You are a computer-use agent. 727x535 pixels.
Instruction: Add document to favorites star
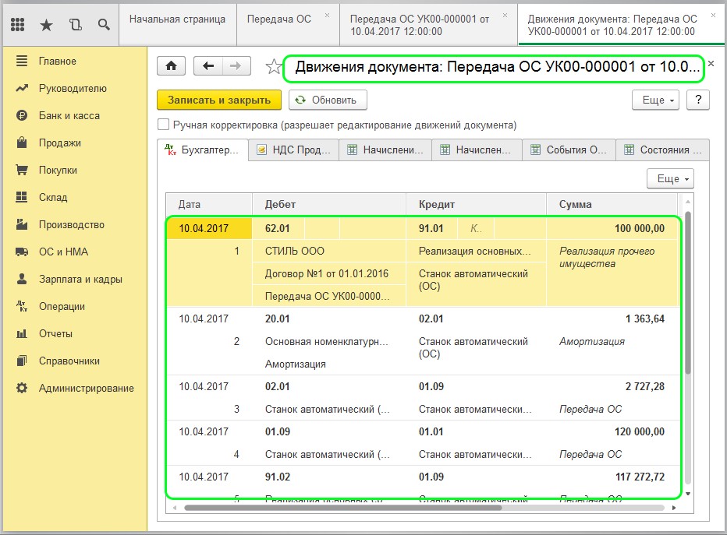[x=273, y=68]
